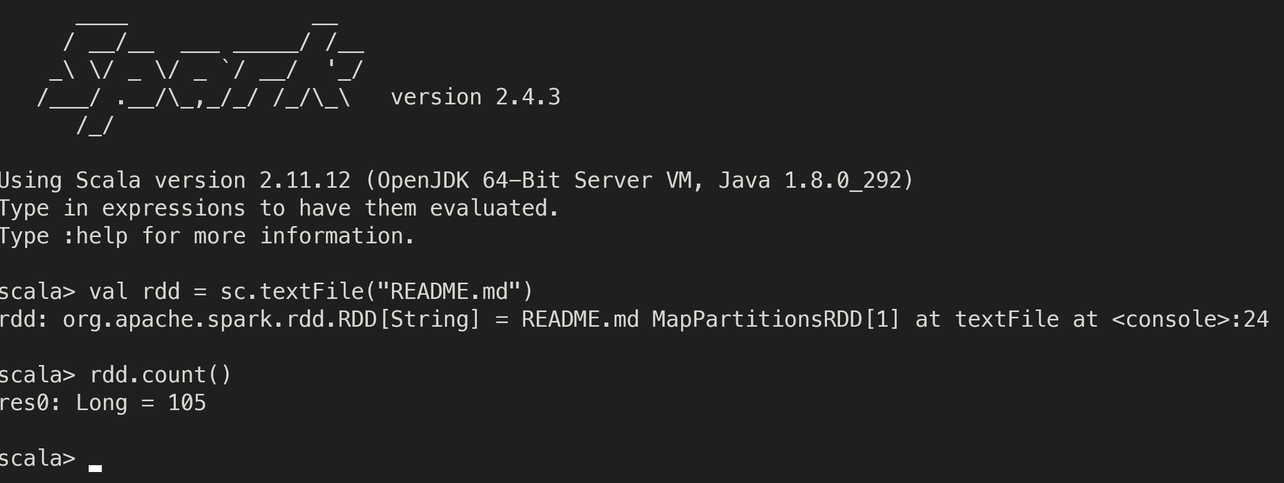Click the "rdd.count()" command
The width and height of the screenshot is (1284, 483).
[161, 375]
